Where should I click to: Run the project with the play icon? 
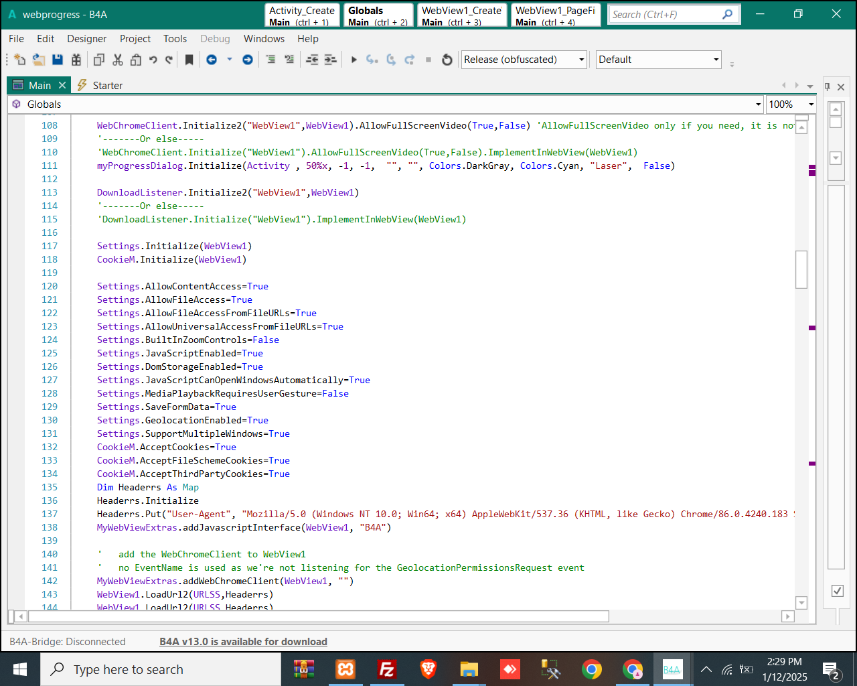(x=354, y=60)
